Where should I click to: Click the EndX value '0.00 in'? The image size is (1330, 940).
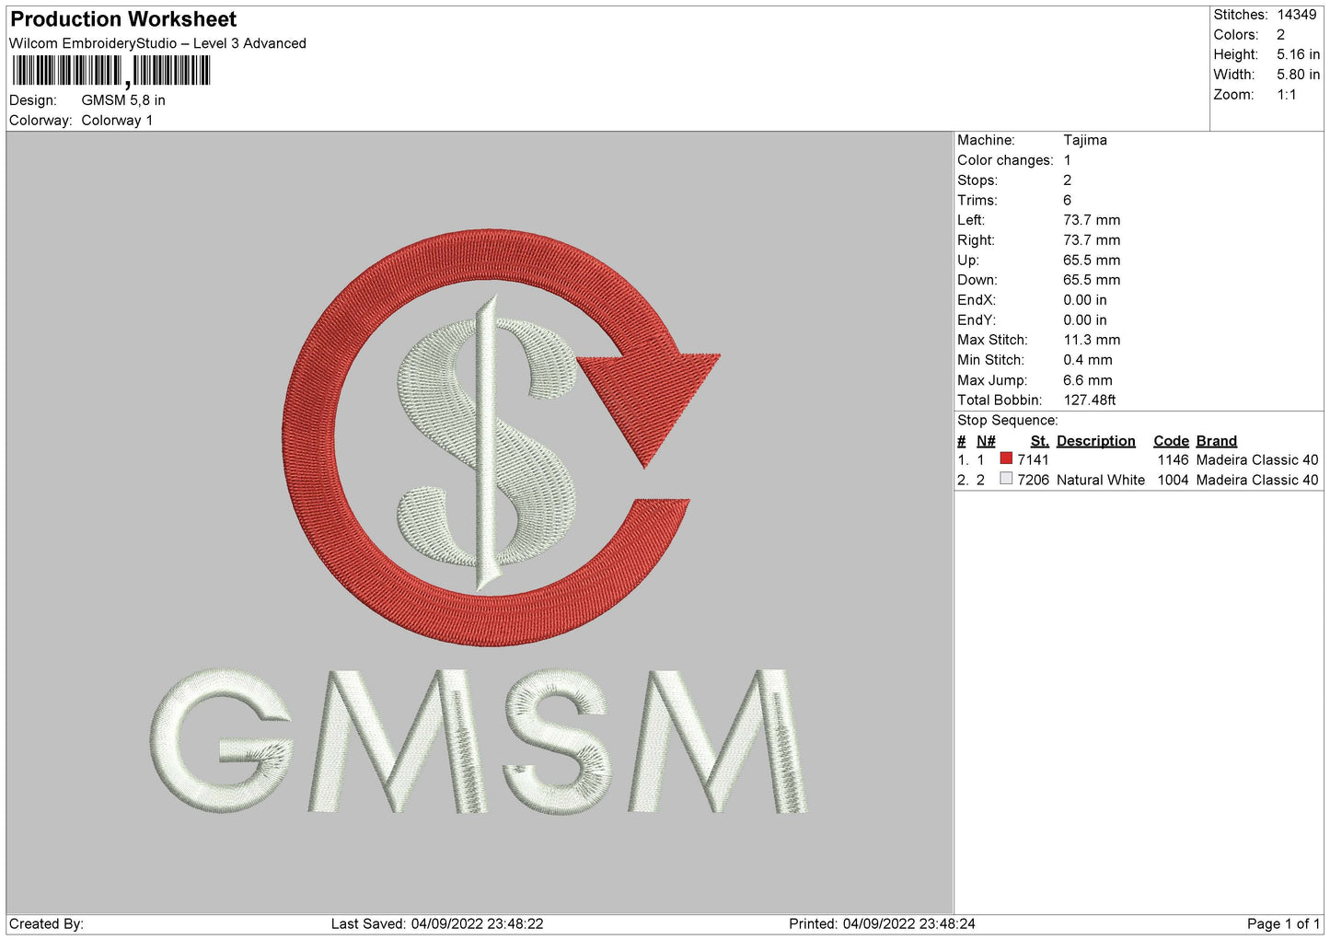(1085, 300)
